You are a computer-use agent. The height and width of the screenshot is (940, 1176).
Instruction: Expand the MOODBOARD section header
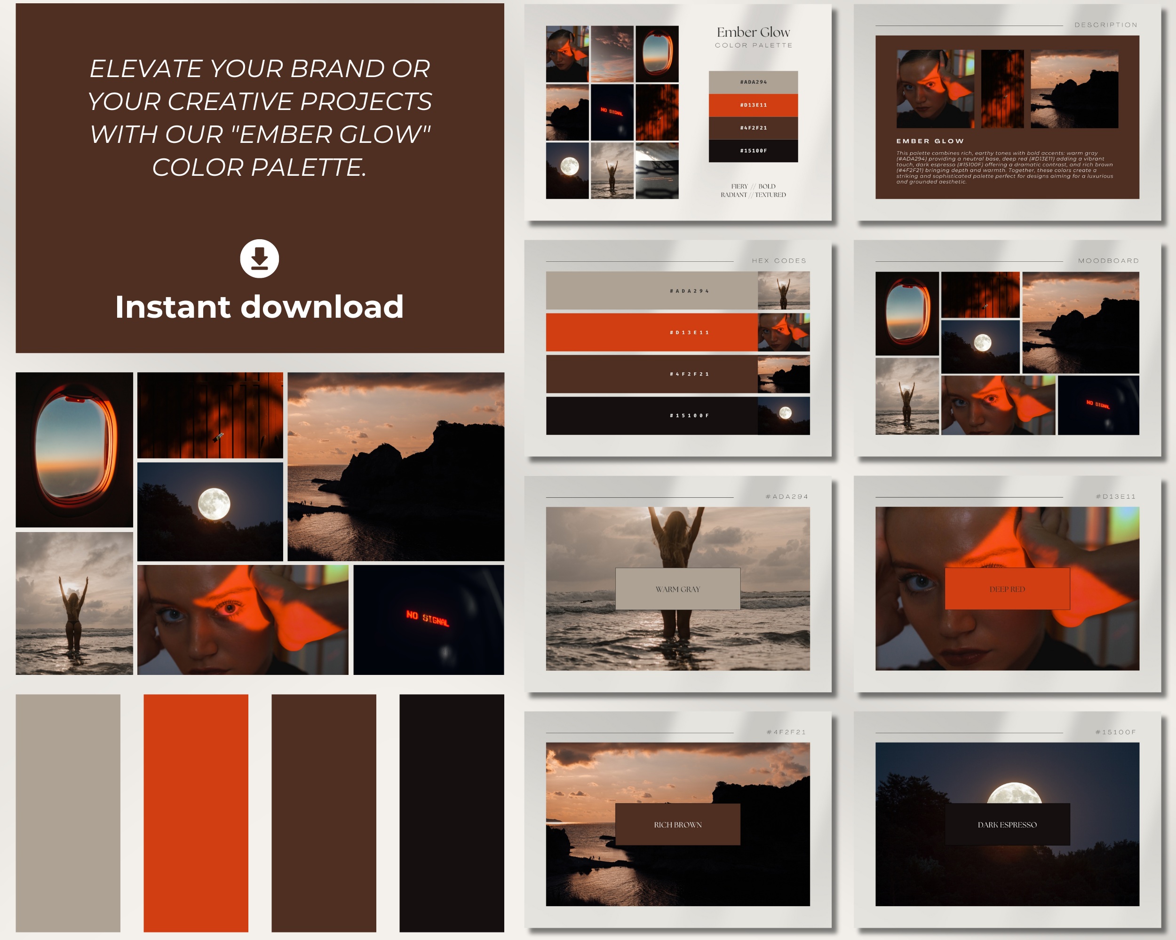tap(1109, 260)
